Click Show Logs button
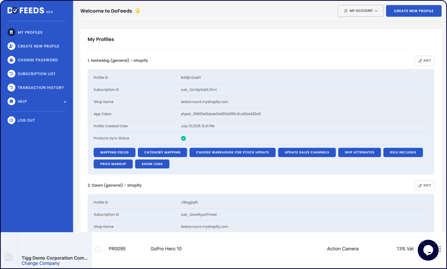This screenshot has width=447, height=269. coord(152,164)
